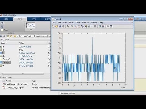Expand the path arrow before C:
Screen dimensions: 146x109
coord(17,36)
